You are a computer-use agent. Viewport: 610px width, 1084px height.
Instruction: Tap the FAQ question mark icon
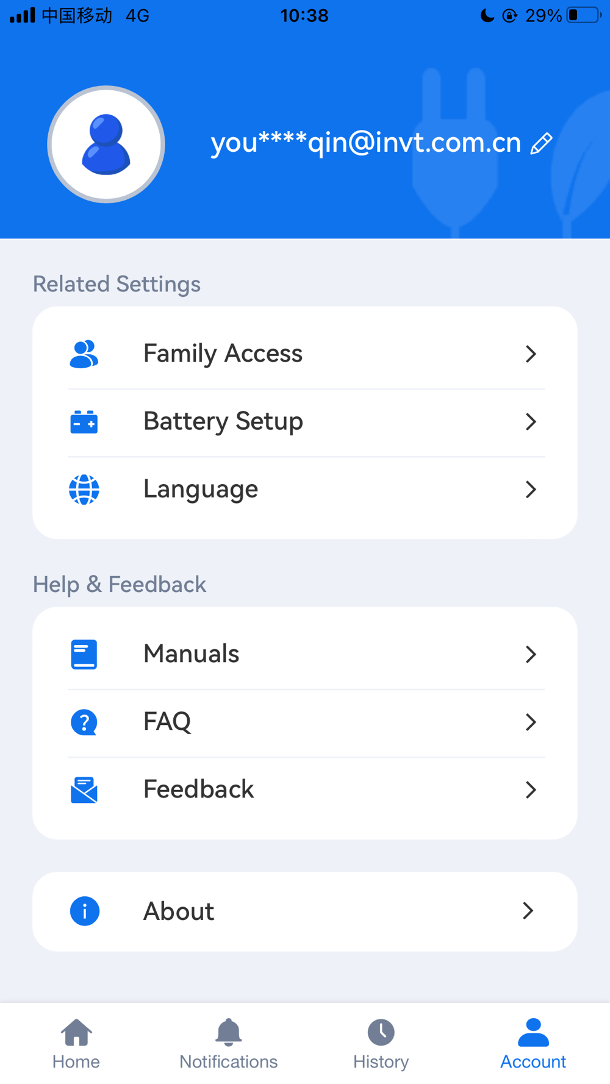[84, 722]
